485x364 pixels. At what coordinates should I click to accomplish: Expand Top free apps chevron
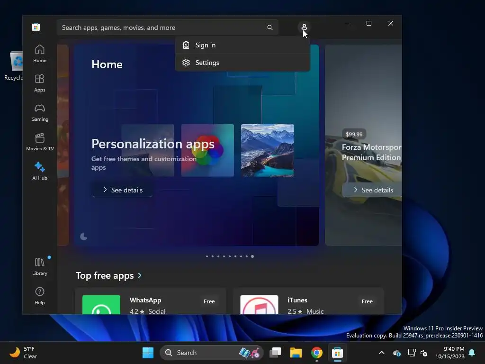[140, 275]
